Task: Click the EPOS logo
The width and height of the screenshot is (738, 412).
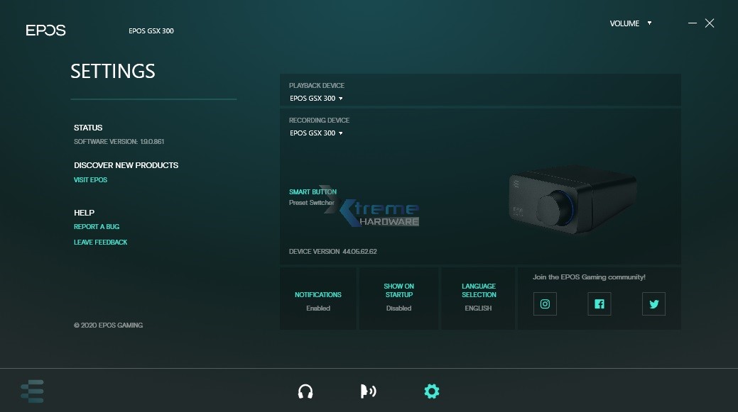Action: (x=46, y=30)
